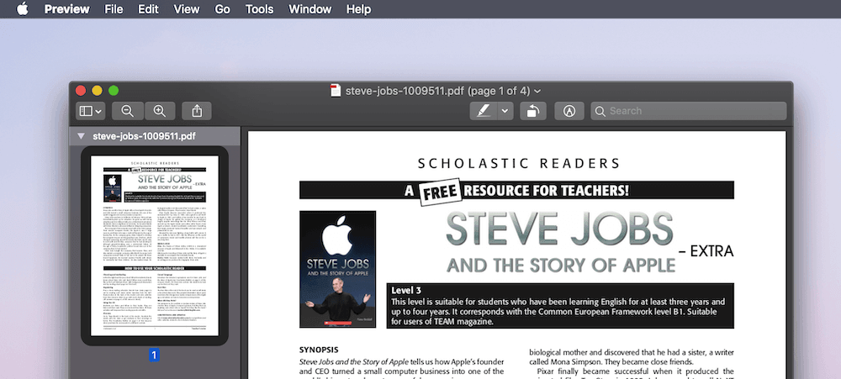The width and height of the screenshot is (841, 379).
Task: Click the large STEVE JOBS title
Action: click(559, 230)
